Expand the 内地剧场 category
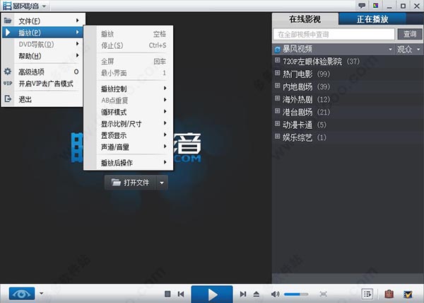Image resolution: width=424 pixels, height=303 pixels. tap(278, 85)
